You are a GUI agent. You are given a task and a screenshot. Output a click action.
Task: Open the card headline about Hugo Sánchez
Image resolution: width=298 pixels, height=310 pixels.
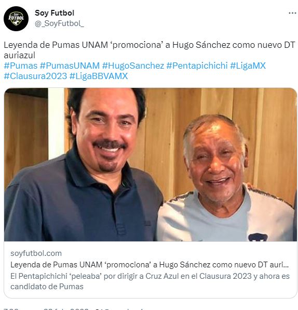point(150,265)
